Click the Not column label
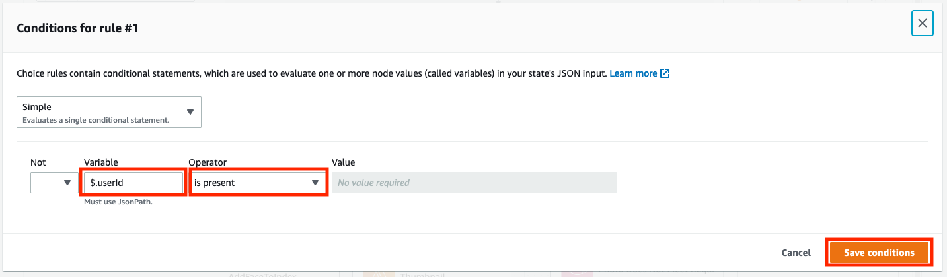 (x=38, y=162)
